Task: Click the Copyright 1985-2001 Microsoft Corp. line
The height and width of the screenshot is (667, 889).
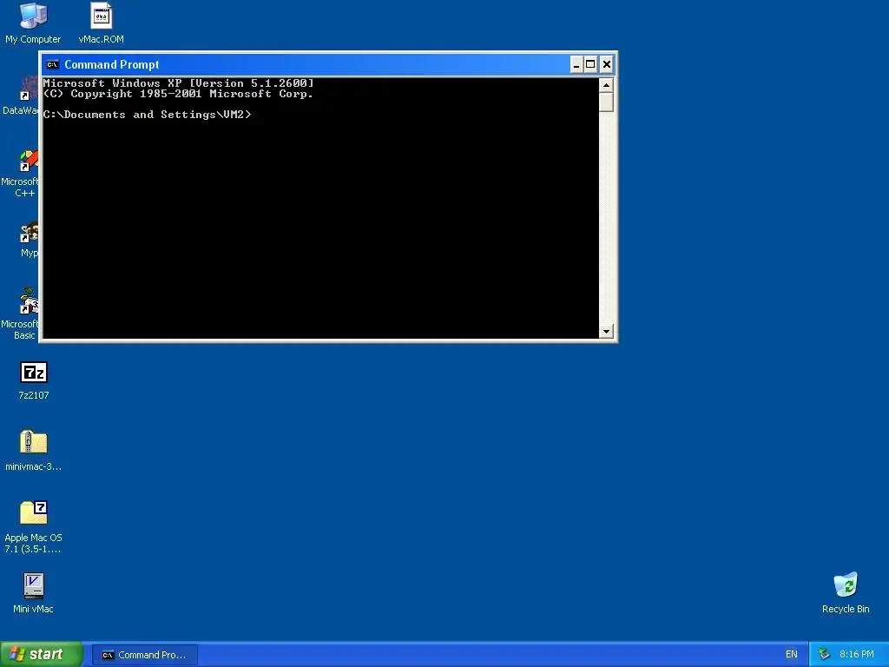Action: 178,94
